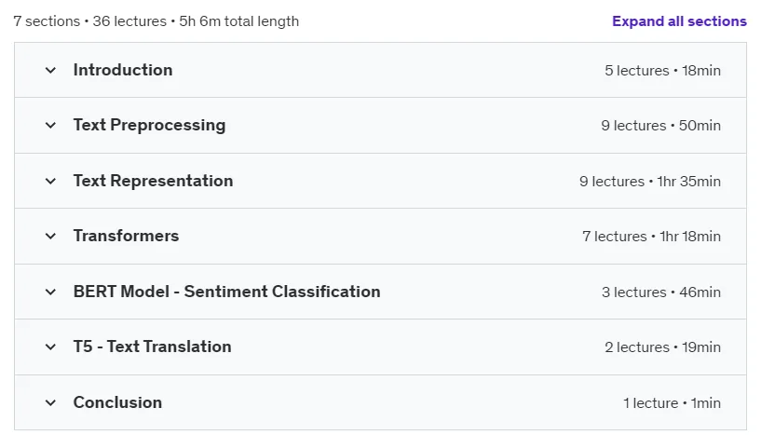Click the chevron icon beside T5 - Text Translation

coord(50,347)
